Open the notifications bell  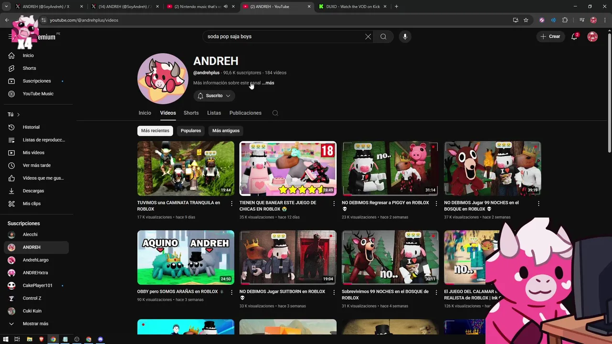pyautogui.click(x=574, y=37)
